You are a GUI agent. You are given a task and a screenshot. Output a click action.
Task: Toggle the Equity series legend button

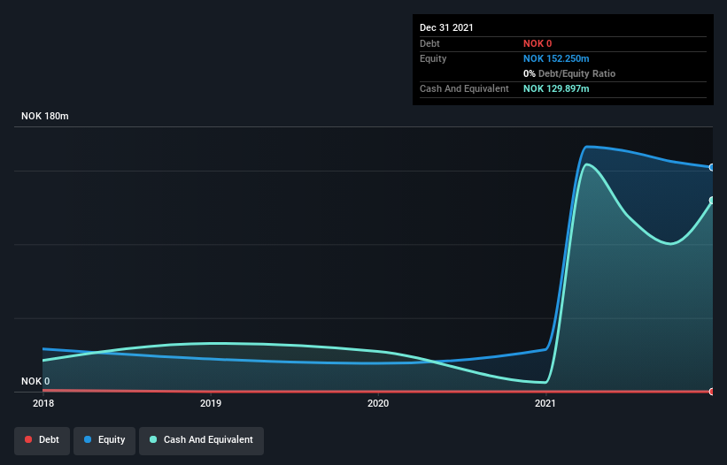104,440
